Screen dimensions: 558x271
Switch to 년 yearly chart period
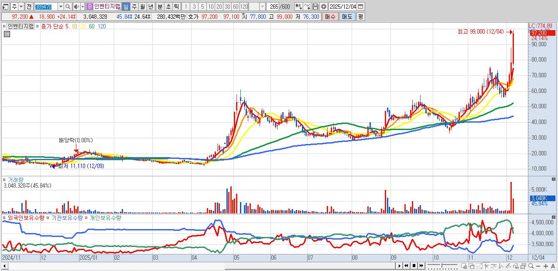150,7
